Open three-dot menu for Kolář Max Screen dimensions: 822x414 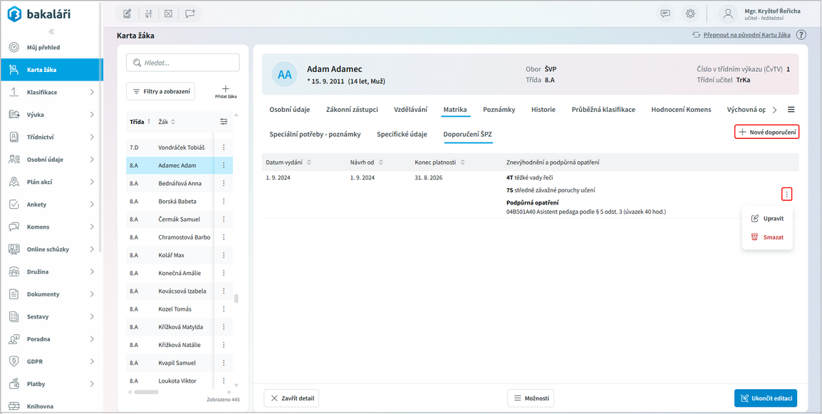(224, 255)
